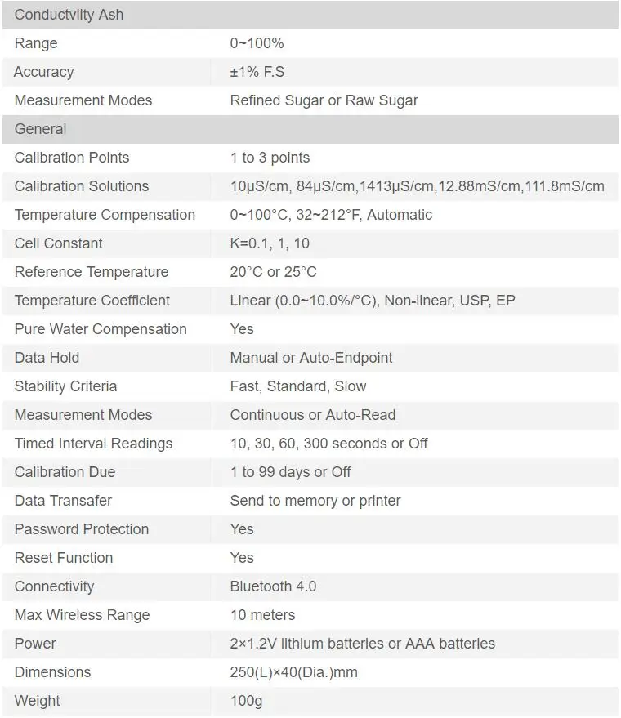This screenshot has height=718, width=621.
Task: Click the Calibration Points label
Action: point(72,158)
